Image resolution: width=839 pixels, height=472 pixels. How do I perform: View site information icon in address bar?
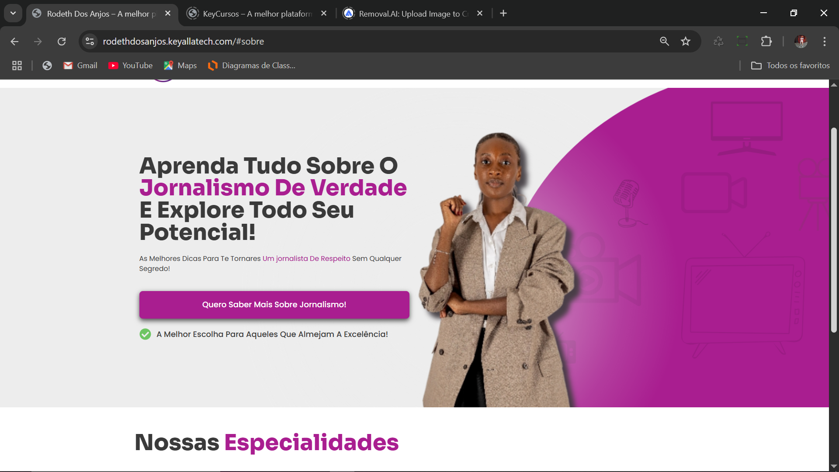[x=90, y=42]
